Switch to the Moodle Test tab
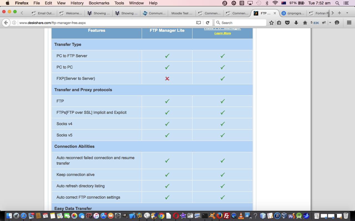Image resolution: width=355 pixels, height=221 pixels. [x=182, y=13]
